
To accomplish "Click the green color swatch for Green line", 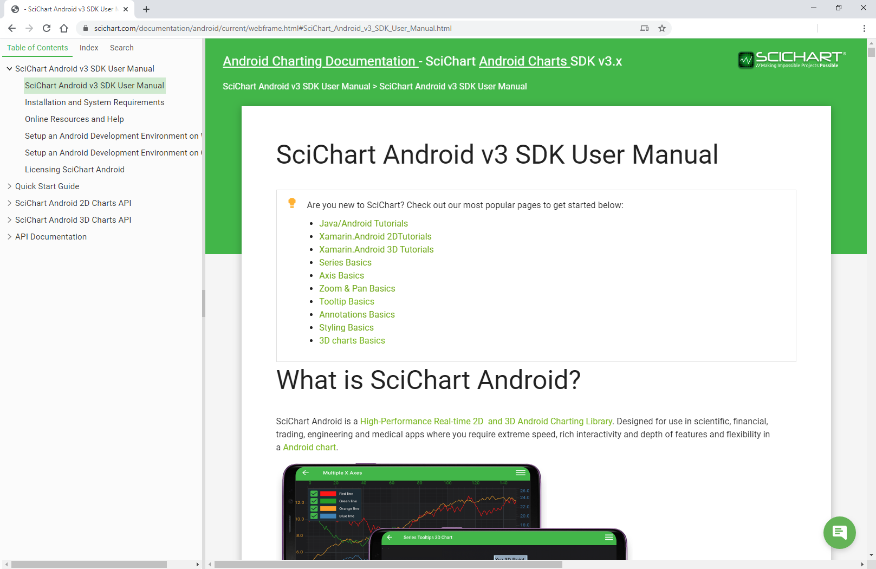I will tap(328, 501).
